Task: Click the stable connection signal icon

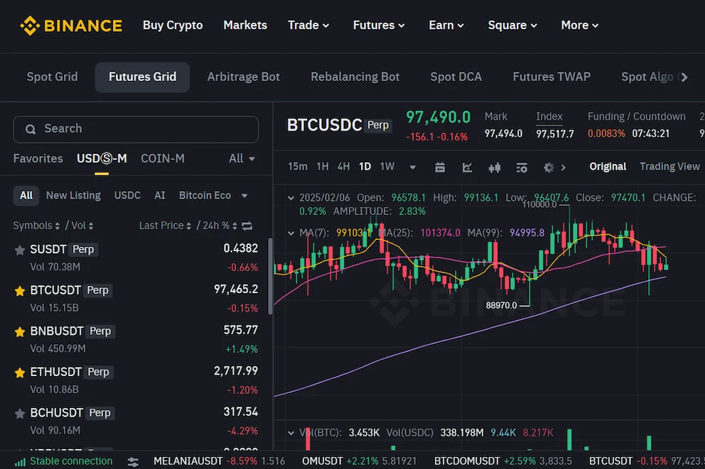Action: [x=20, y=462]
